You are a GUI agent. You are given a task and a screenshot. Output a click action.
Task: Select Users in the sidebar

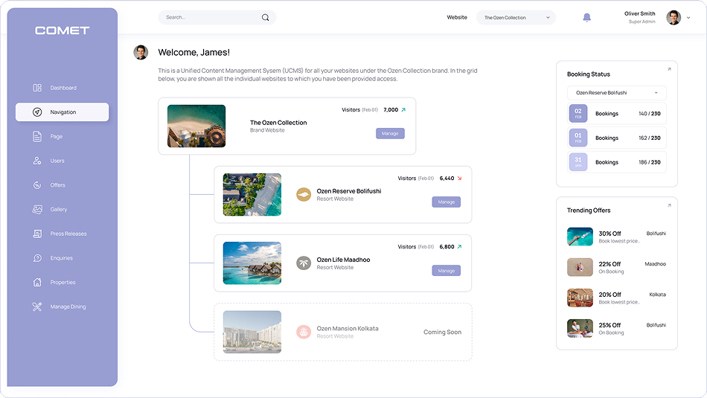click(57, 161)
